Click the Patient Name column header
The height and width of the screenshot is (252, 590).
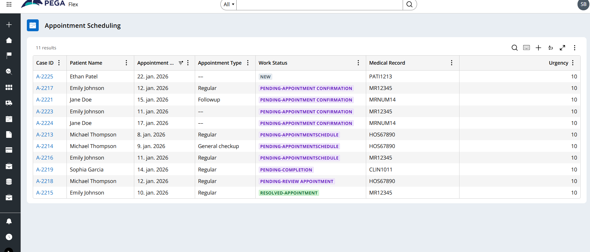86,63
